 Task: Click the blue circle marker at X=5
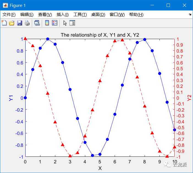(100, 154)
